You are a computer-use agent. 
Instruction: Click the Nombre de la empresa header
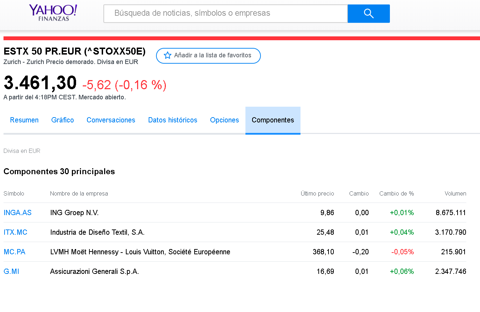click(79, 193)
